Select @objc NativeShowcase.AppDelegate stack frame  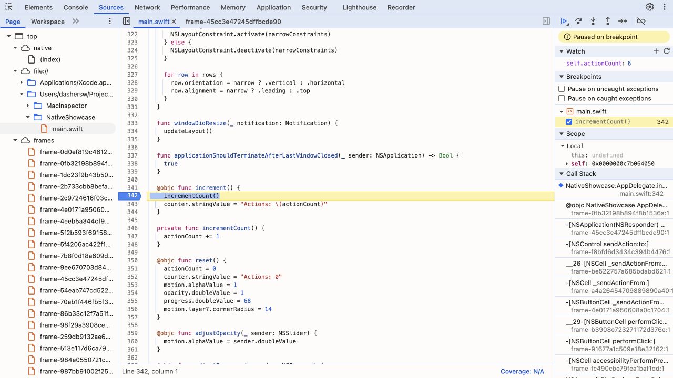pyautogui.click(x=614, y=209)
